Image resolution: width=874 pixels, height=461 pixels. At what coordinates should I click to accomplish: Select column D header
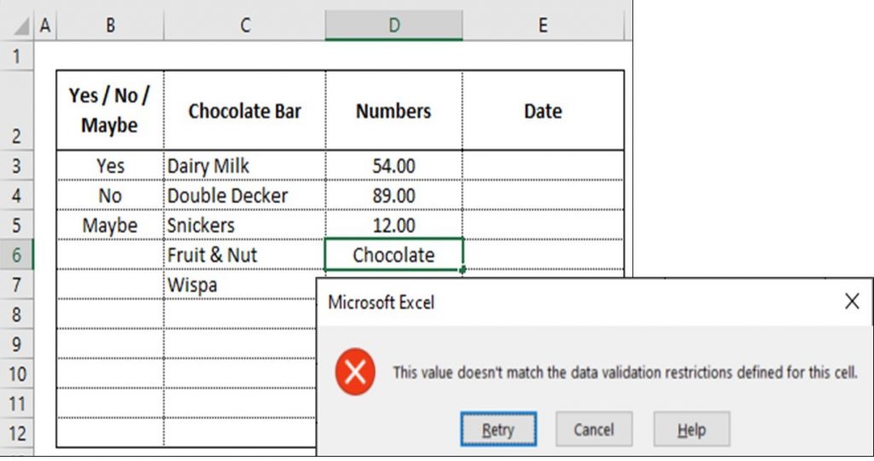[393, 26]
